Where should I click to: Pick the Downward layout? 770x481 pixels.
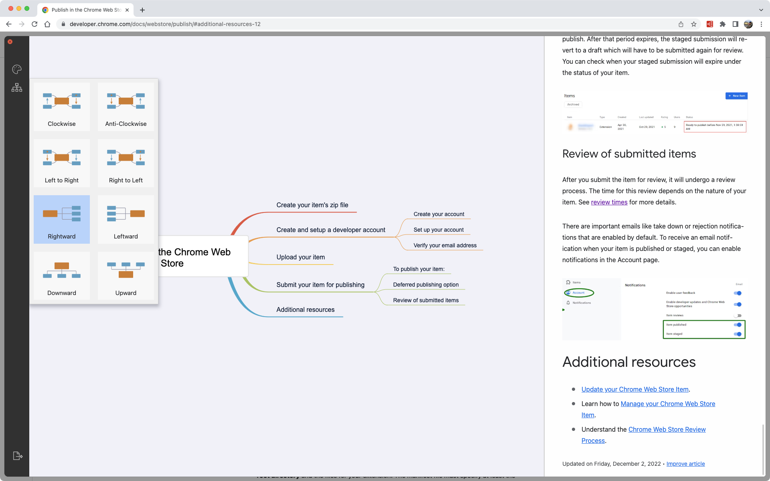62,276
